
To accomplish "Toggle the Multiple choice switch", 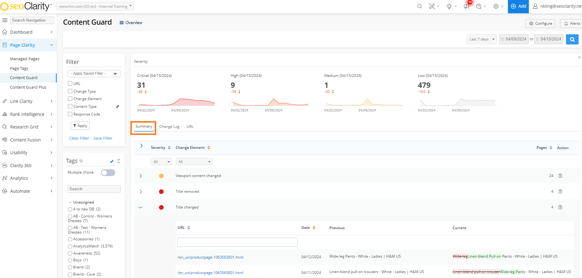I will click(x=108, y=173).
